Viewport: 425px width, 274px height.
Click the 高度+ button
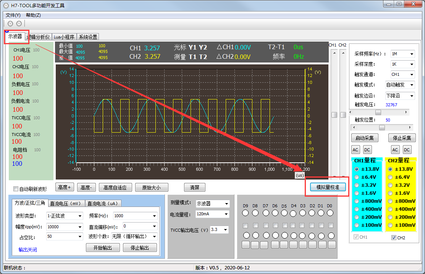[65, 187]
